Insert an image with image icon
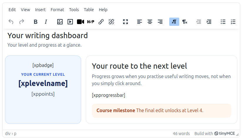243x140 pixels. pyautogui.click(x=60, y=22)
